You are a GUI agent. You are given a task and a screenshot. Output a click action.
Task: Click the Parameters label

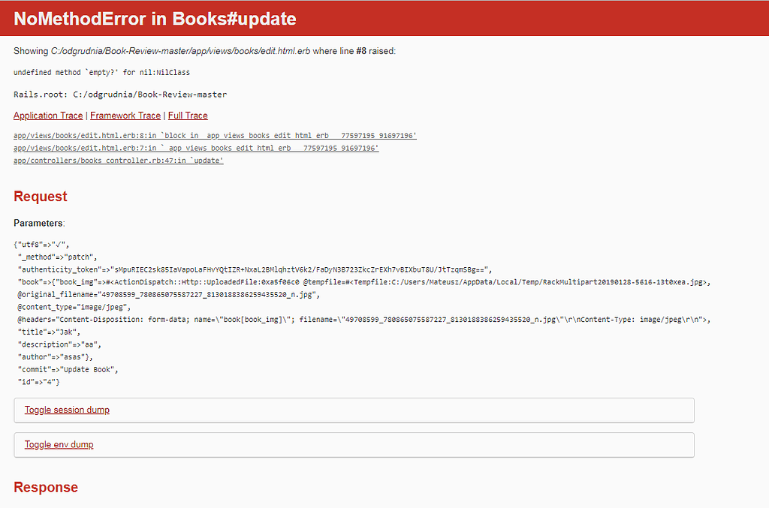coord(35,223)
